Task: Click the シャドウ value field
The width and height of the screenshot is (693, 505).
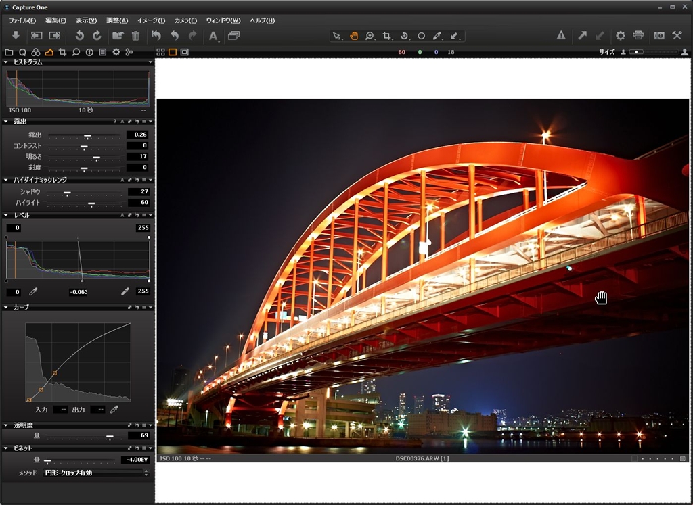Action: point(137,192)
